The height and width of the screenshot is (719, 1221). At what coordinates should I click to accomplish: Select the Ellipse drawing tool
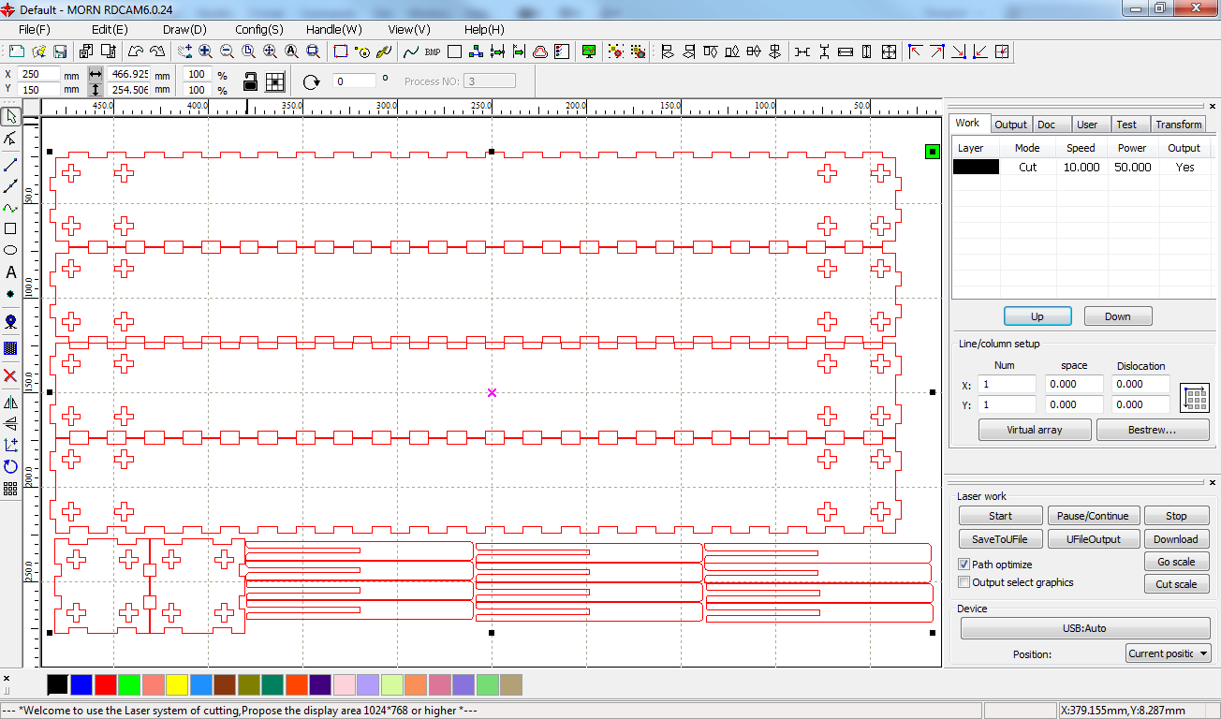pyautogui.click(x=10, y=250)
